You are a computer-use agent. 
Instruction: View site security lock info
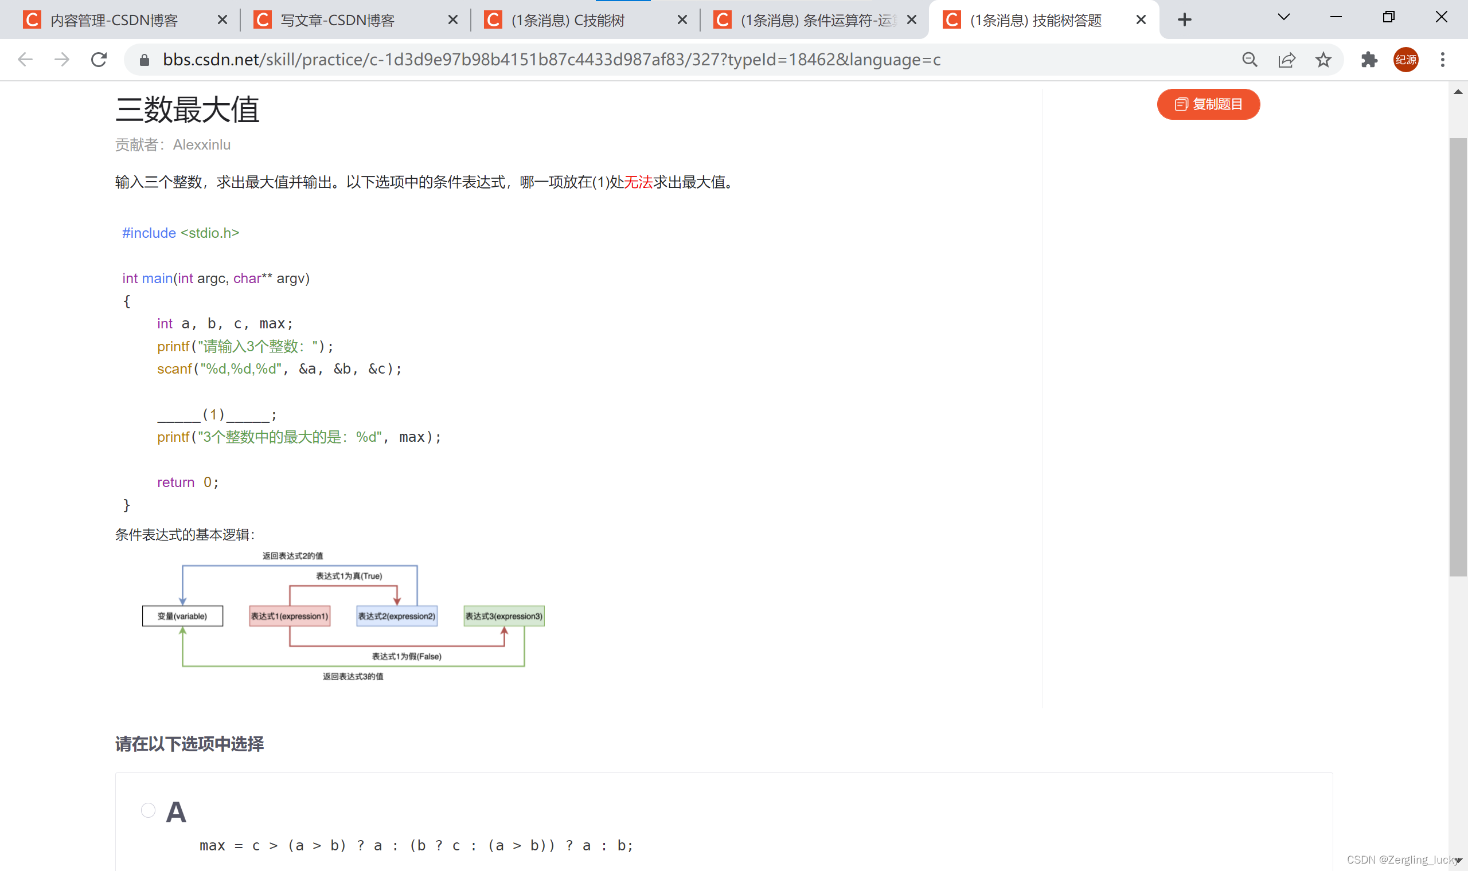[x=145, y=60]
